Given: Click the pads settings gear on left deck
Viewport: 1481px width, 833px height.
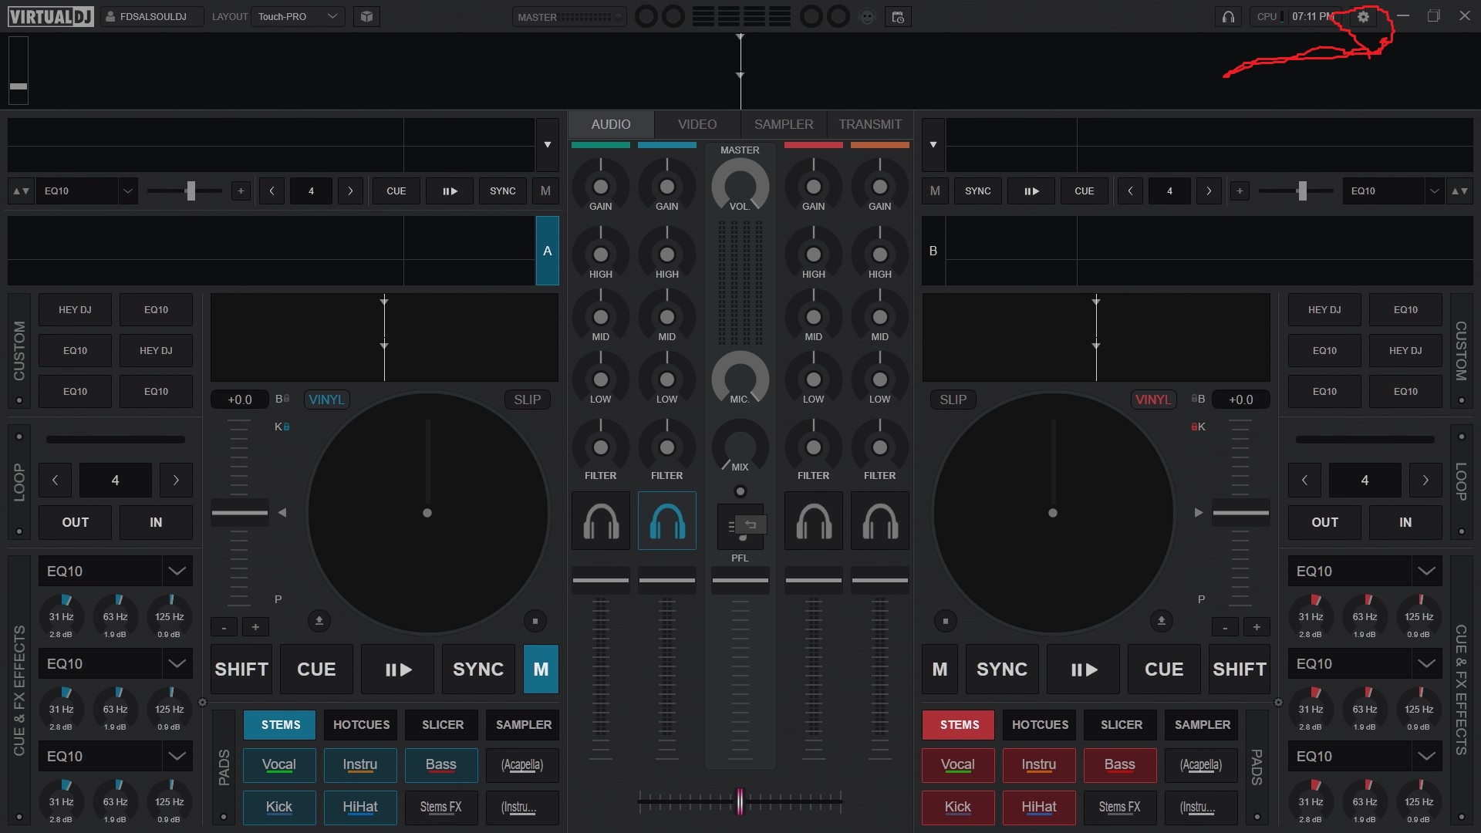Looking at the screenshot, I should coord(202,702).
